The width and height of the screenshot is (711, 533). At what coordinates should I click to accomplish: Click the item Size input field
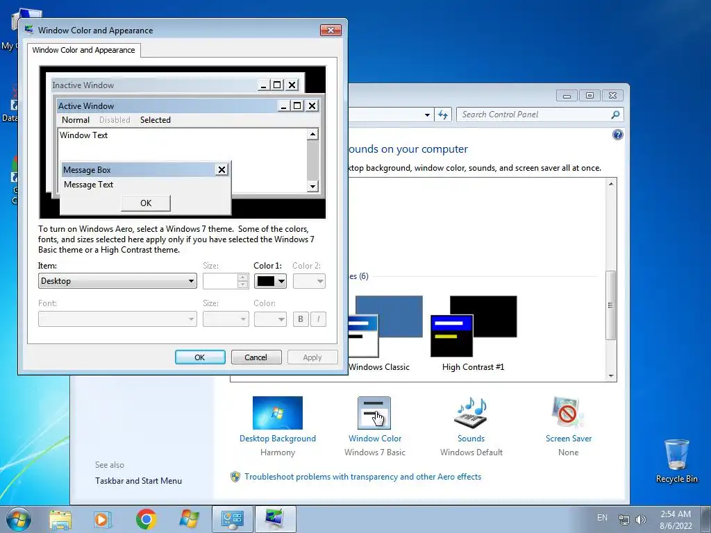tap(220, 281)
